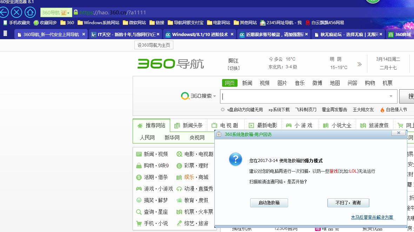This screenshot has width=414, height=232.
Task: Switch to 秋无痕论坛 browser tab
Action: (348, 34)
